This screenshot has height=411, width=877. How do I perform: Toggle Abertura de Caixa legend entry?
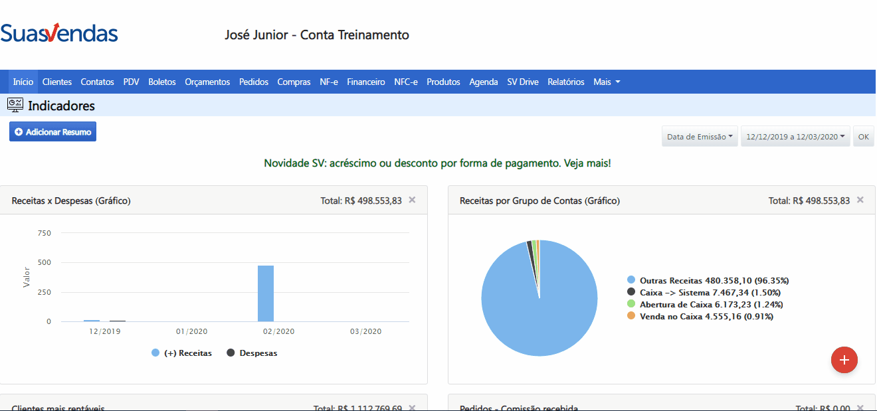pyautogui.click(x=705, y=305)
